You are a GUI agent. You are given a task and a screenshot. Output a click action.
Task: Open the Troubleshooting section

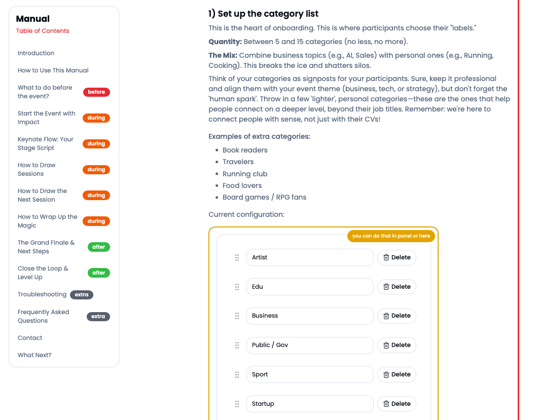point(42,294)
